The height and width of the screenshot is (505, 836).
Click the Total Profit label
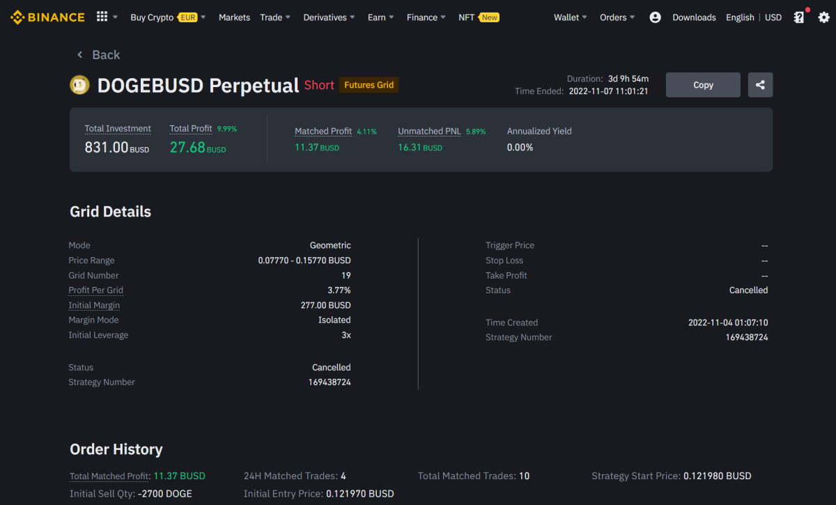191,129
